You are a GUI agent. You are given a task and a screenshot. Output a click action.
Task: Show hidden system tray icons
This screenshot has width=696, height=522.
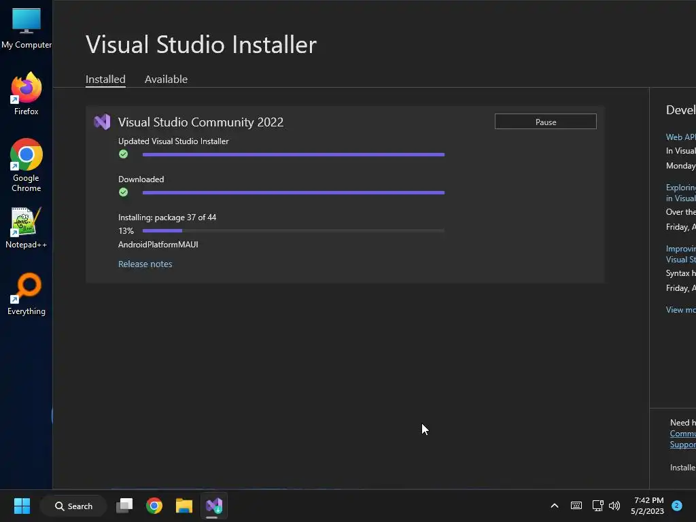point(555,506)
